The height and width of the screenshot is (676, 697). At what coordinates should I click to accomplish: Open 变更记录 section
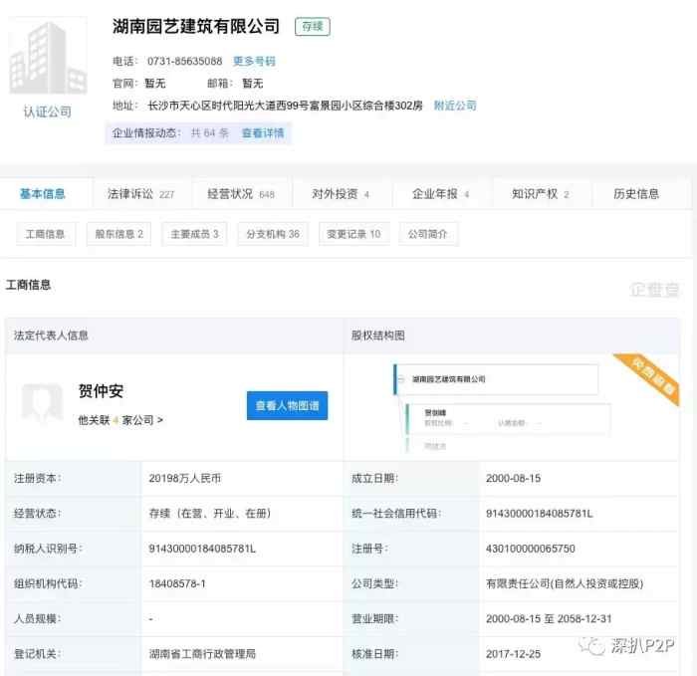click(353, 234)
